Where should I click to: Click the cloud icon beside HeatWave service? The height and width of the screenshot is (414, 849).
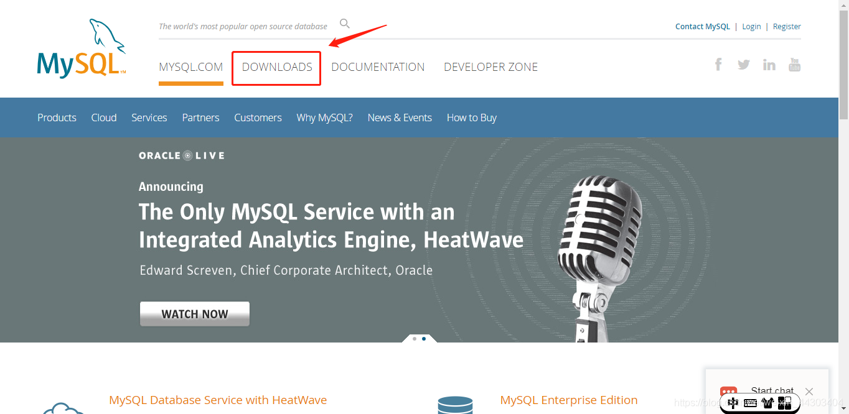[63, 408]
